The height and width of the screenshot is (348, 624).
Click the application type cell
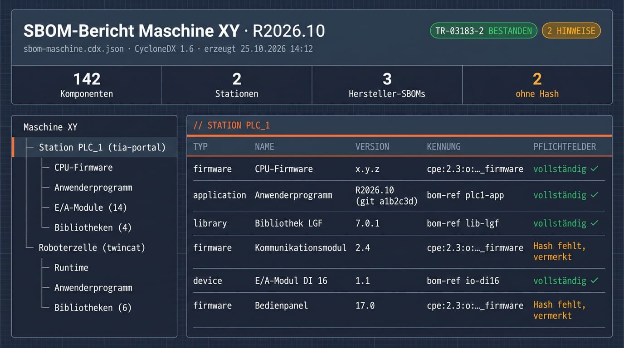[x=219, y=195]
